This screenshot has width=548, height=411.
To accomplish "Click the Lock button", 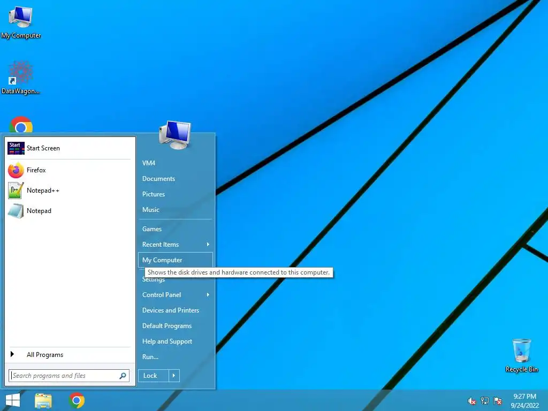I will pos(154,376).
